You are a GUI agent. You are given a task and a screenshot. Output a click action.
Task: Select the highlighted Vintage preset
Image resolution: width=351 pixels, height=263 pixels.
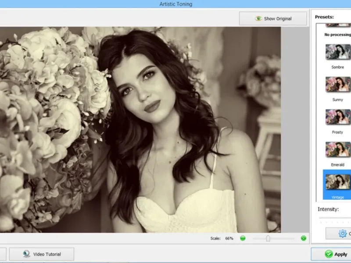337,182
